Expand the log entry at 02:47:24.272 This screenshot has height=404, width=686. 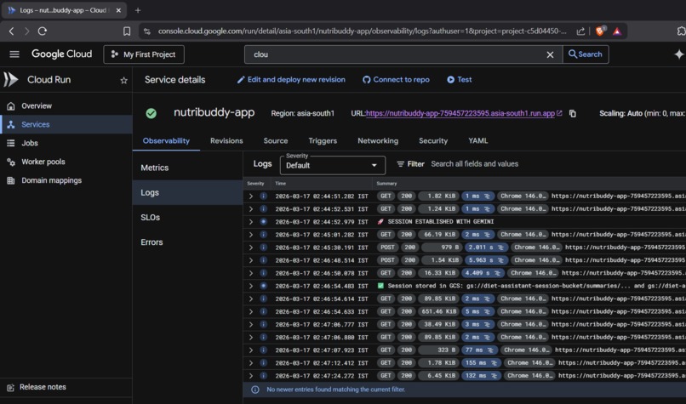point(251,376)
